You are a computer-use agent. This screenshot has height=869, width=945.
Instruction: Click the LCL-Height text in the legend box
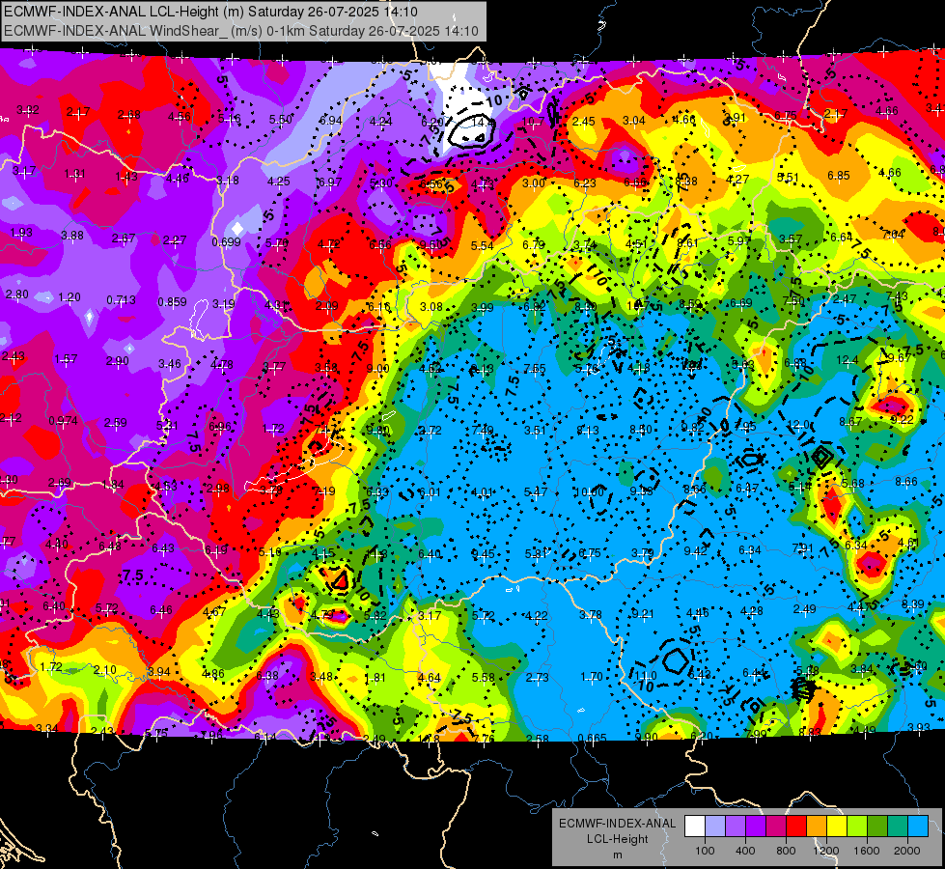click(617, 839)
